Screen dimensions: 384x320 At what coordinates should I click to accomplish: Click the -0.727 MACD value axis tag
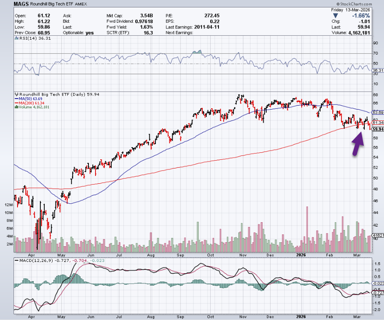click(x=377, y=292)
